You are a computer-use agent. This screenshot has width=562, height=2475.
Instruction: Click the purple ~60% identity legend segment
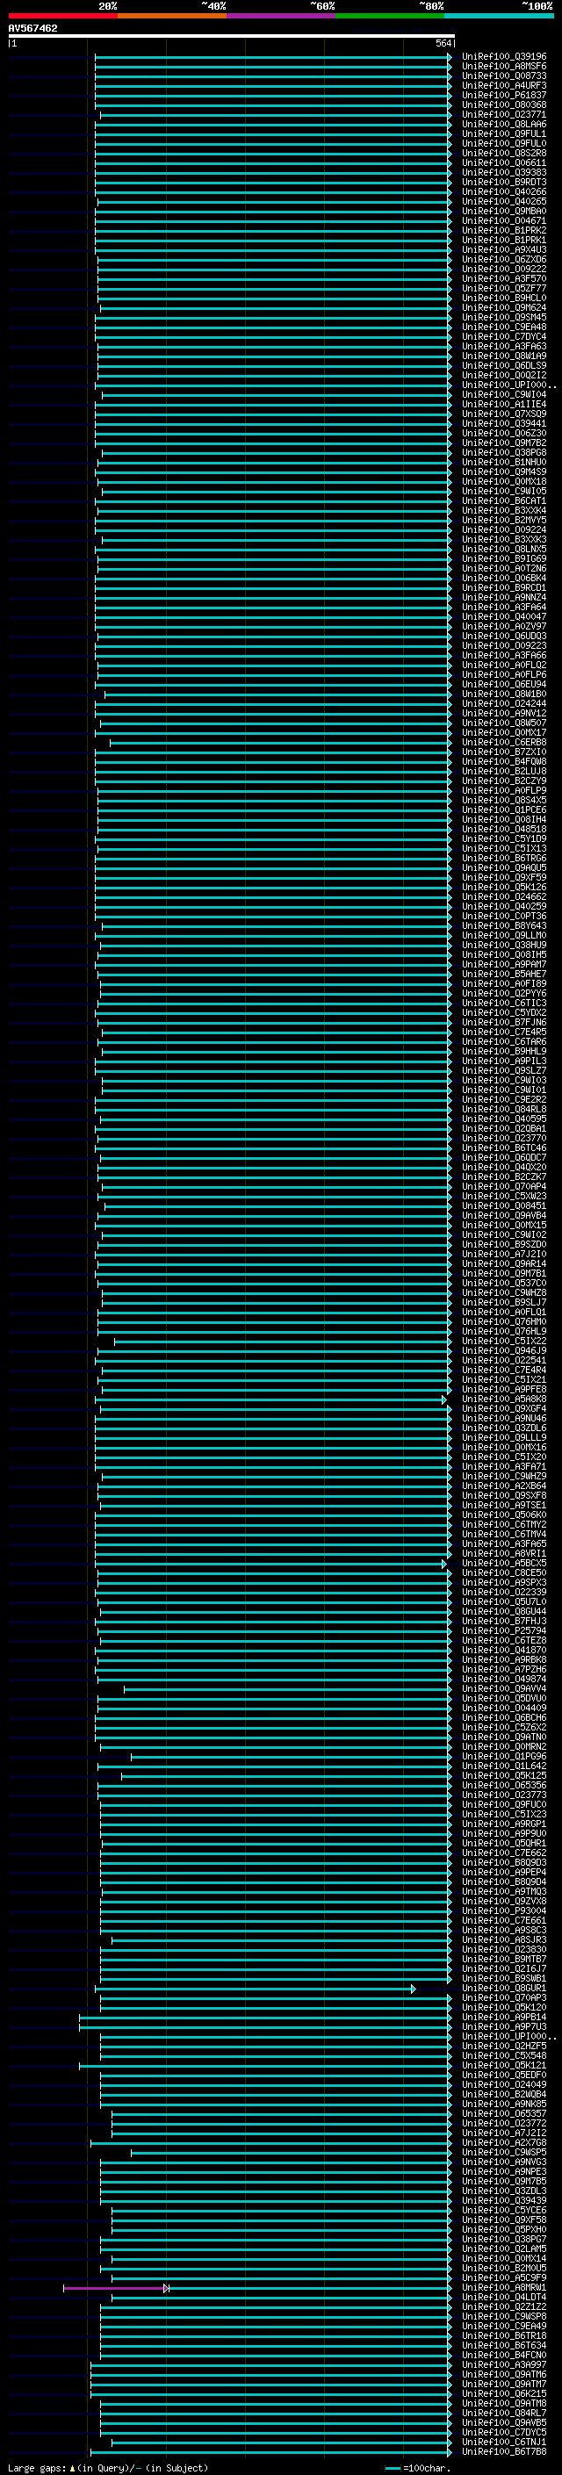click(280, 16)
